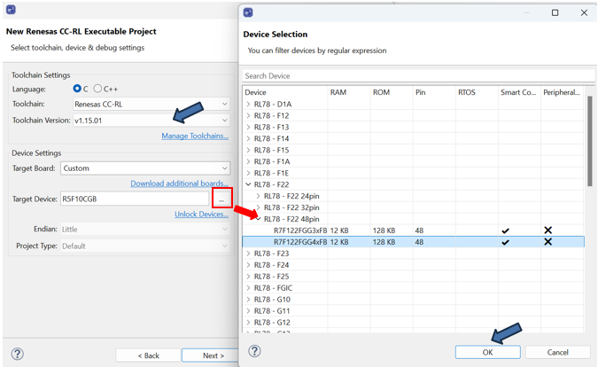The image size is (598, 367).
Task: Select the C language radio button
Action: pos(78,89)
